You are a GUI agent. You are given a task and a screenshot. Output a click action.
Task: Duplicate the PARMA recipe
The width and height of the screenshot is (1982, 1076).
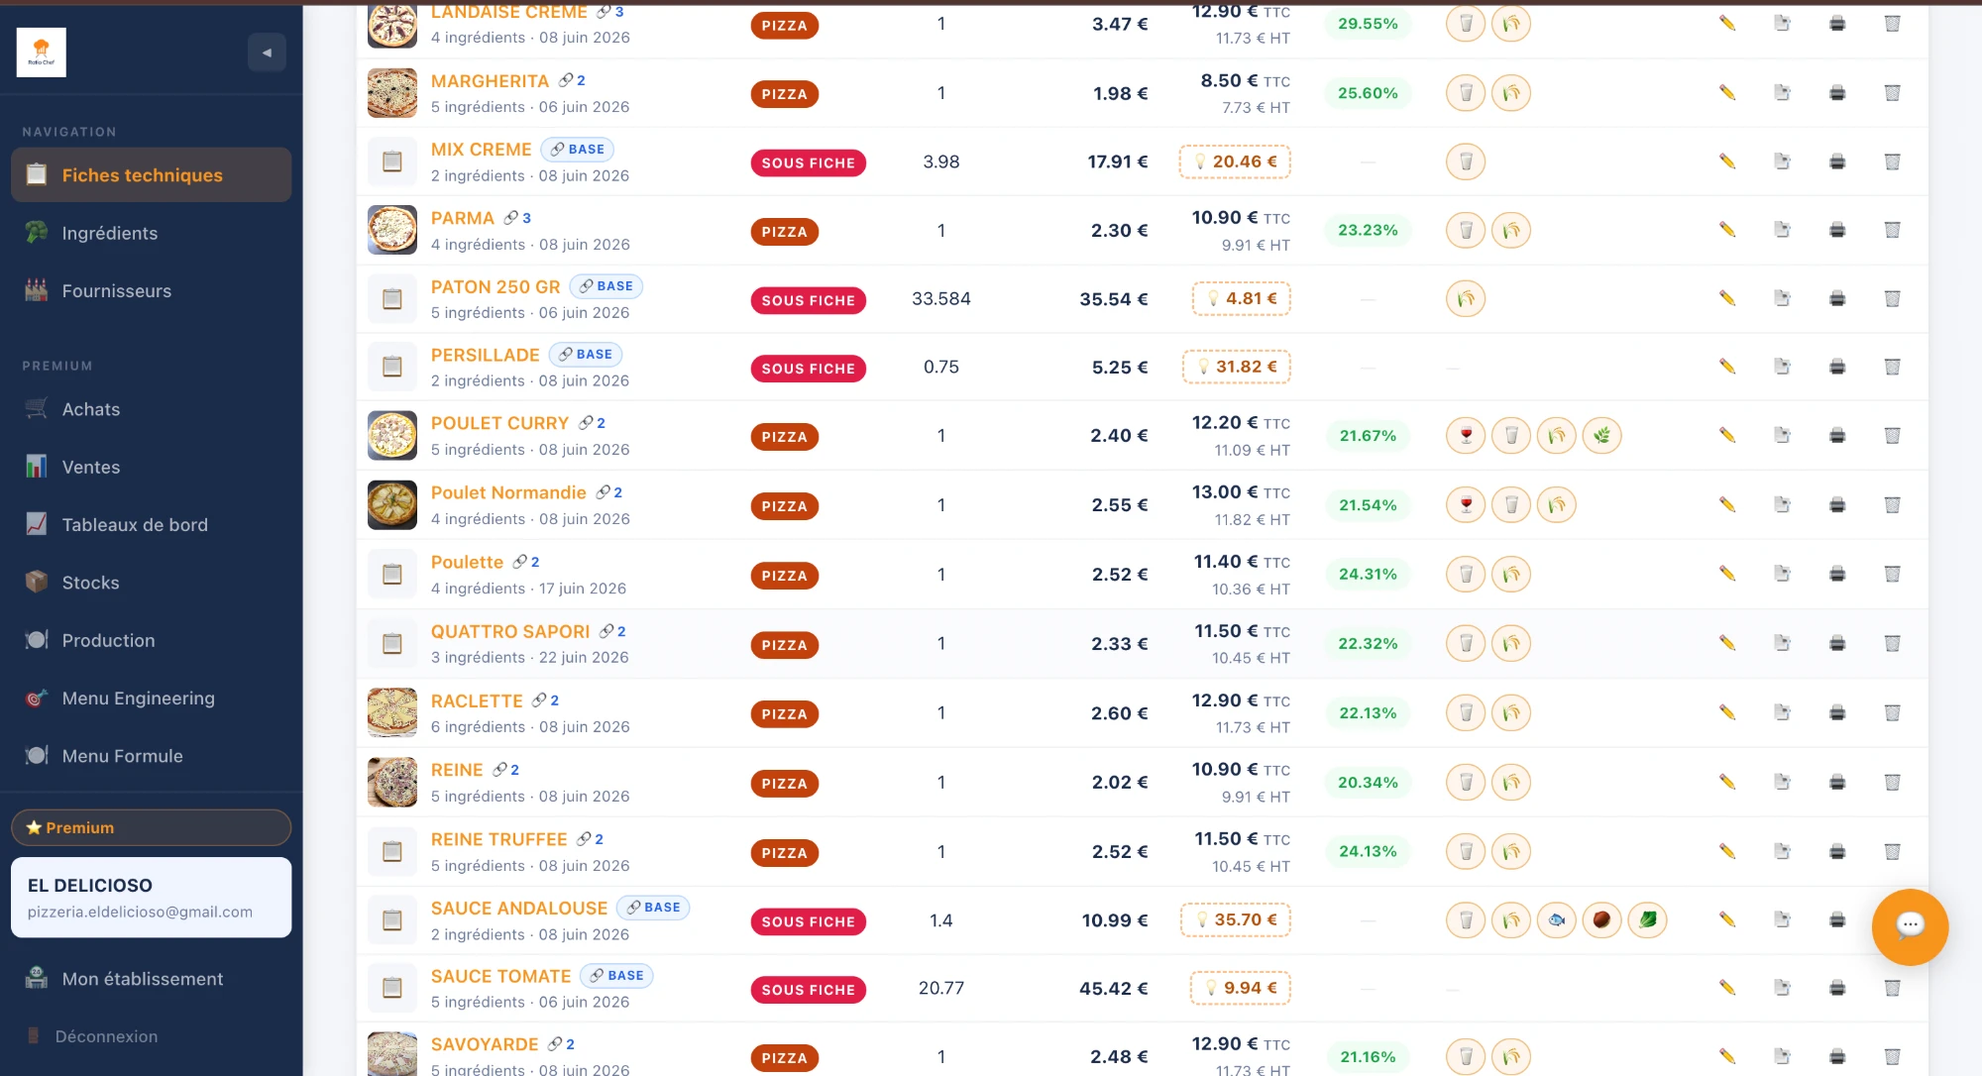1782,230
